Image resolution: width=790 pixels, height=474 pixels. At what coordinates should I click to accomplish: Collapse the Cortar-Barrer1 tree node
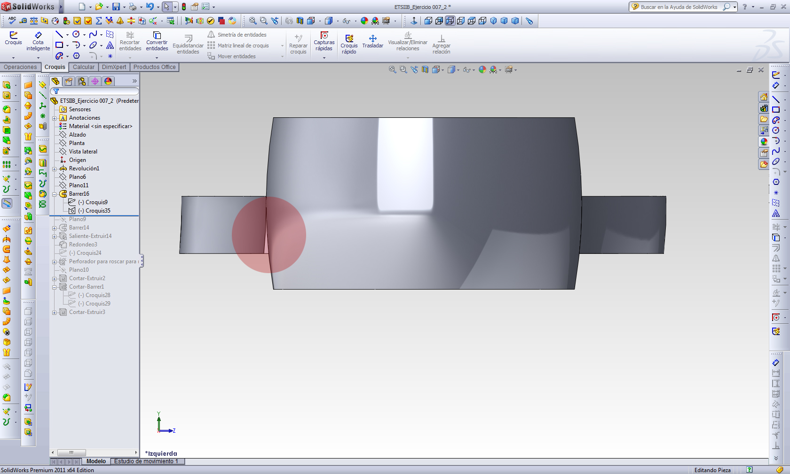point(54,287)
